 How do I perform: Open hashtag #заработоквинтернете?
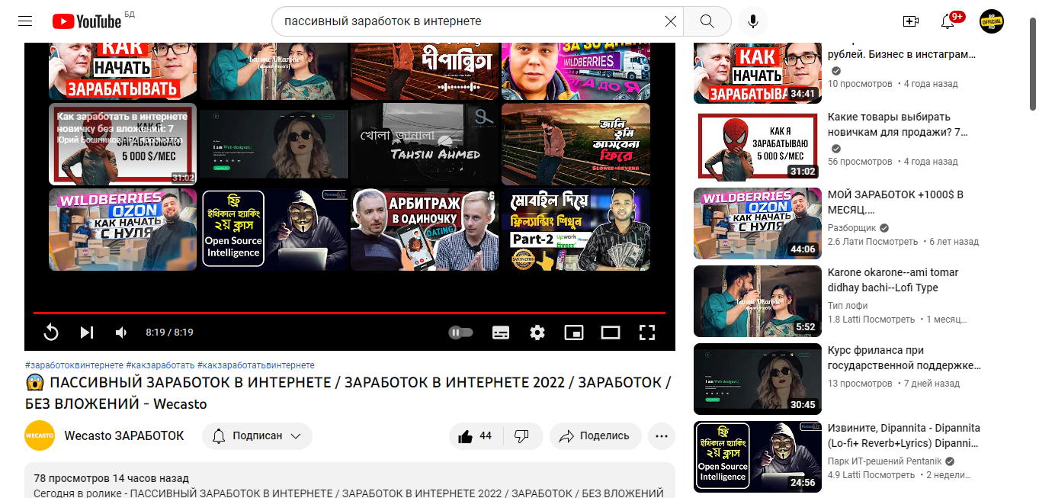coord(74,365)
